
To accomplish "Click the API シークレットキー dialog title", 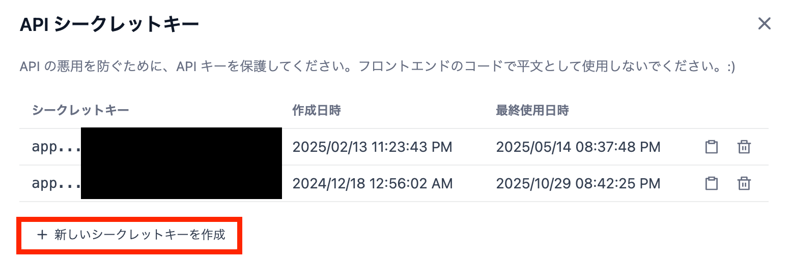I will [109, 24].
